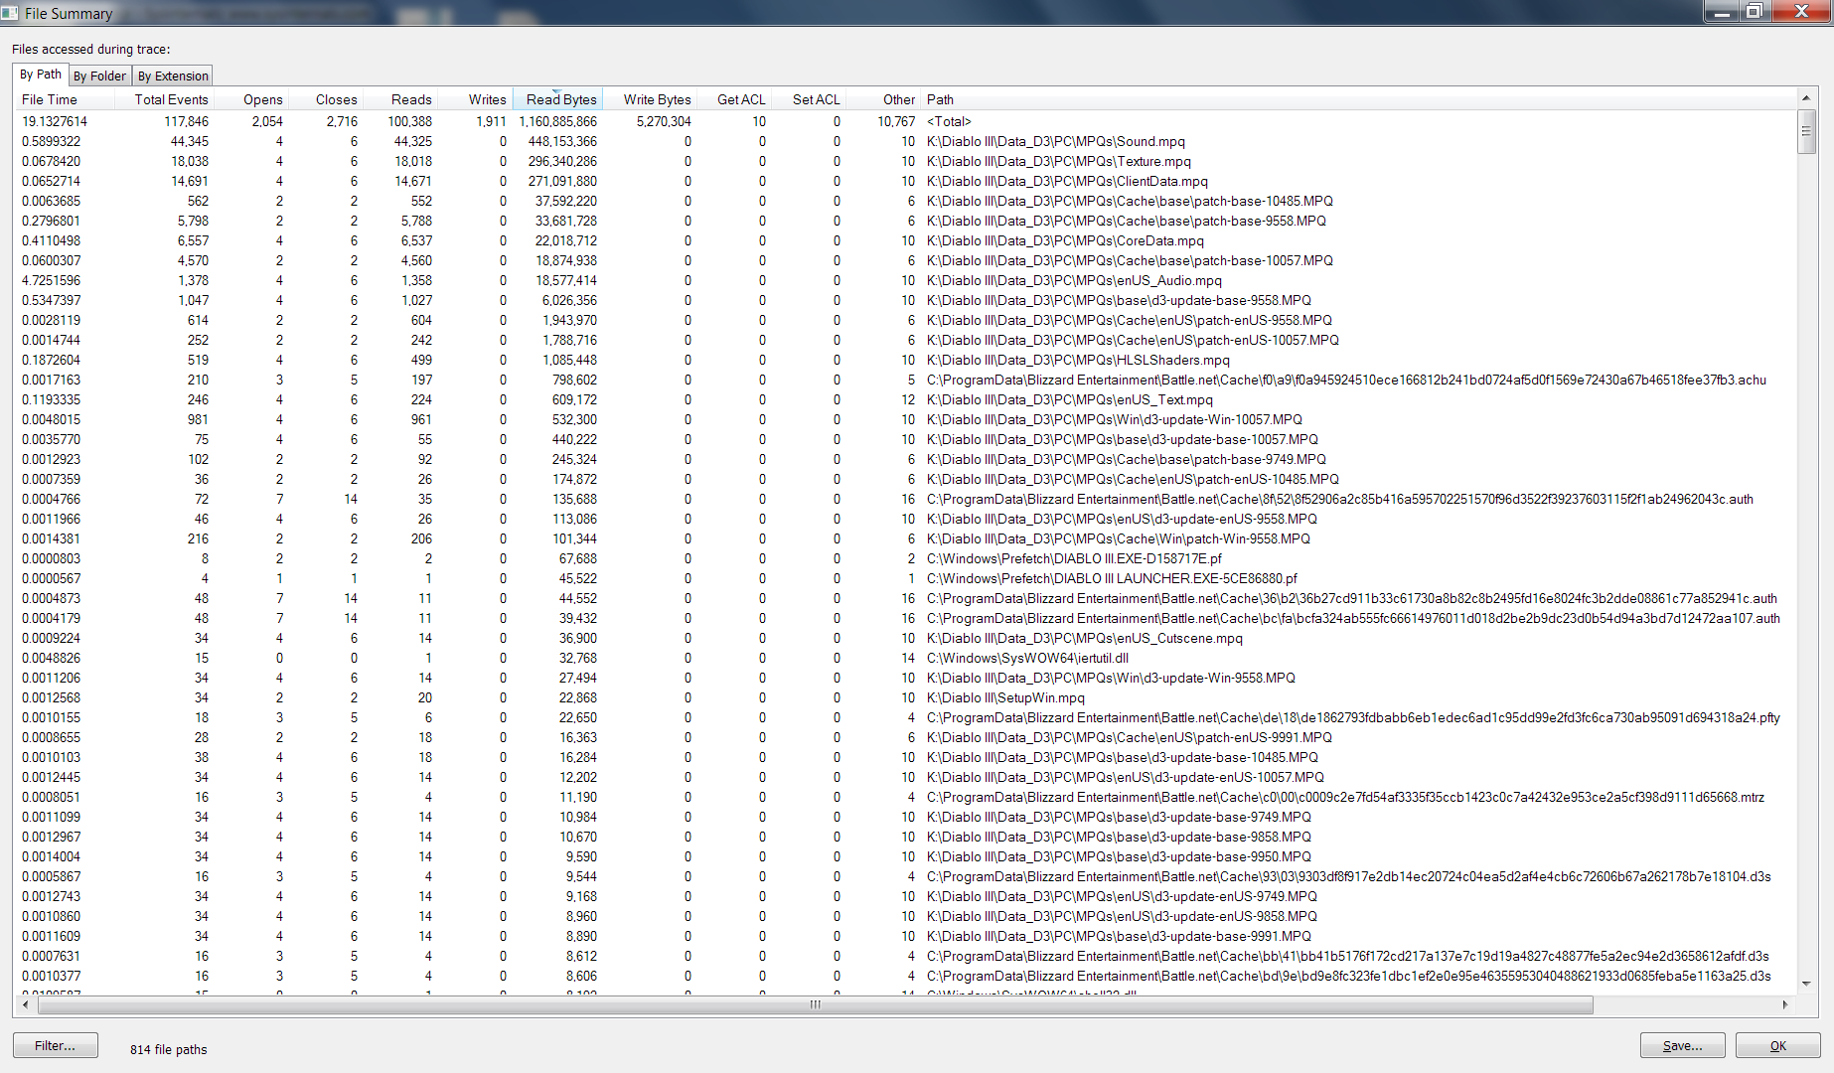Select the enUS\d3-update-enUS-10057.MPQ row
This screenshot has width=1834, height=1073.
click(906, 777)
